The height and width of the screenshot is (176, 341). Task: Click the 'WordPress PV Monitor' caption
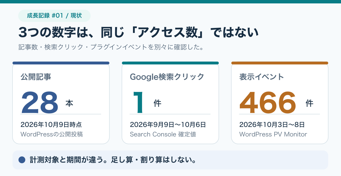coord(273,134)
